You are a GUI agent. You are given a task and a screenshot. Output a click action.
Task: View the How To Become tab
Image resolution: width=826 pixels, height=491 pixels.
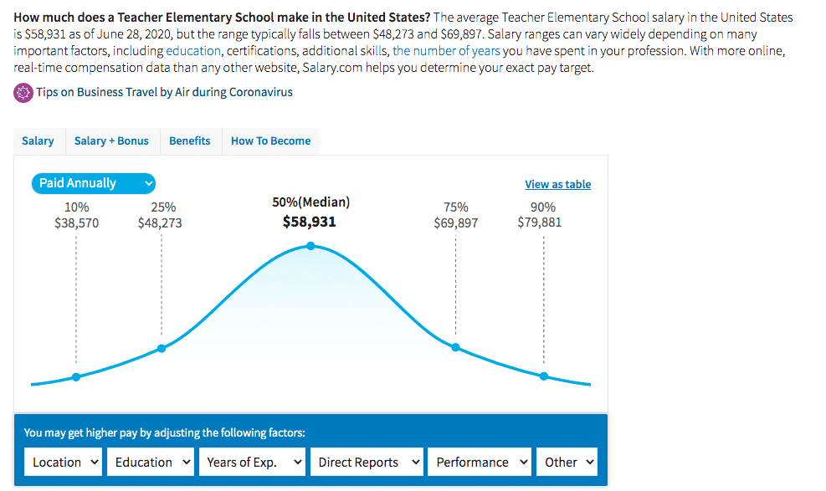click(269, 141)
